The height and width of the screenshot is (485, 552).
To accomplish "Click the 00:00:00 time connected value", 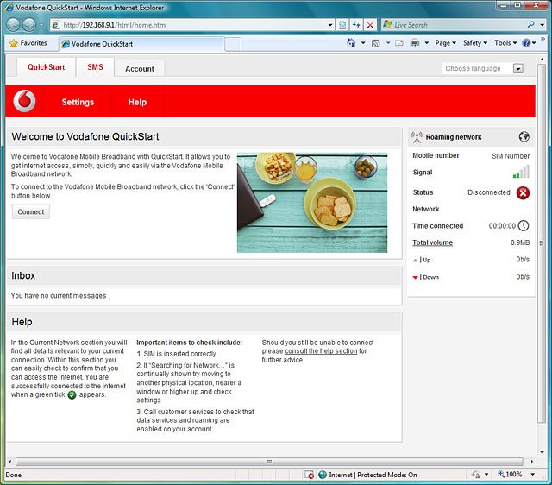I will pyautogui.click(x=502, y=226).
